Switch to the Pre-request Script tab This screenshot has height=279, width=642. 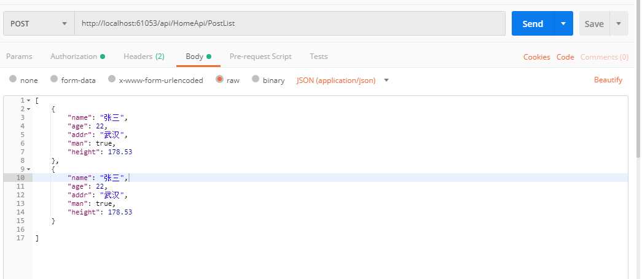[x=260, y=57]
